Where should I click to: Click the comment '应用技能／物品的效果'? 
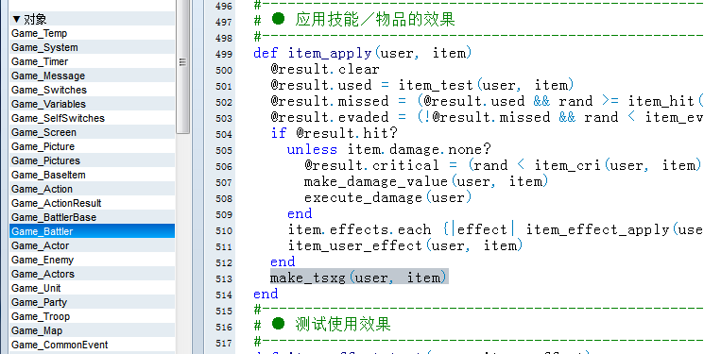pyautogui.click(x=375, y=20)
